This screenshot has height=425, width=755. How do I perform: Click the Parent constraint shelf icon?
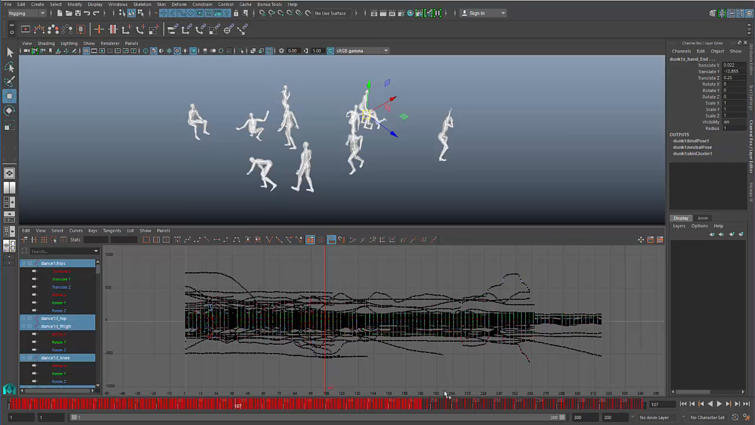click(172, 29)
